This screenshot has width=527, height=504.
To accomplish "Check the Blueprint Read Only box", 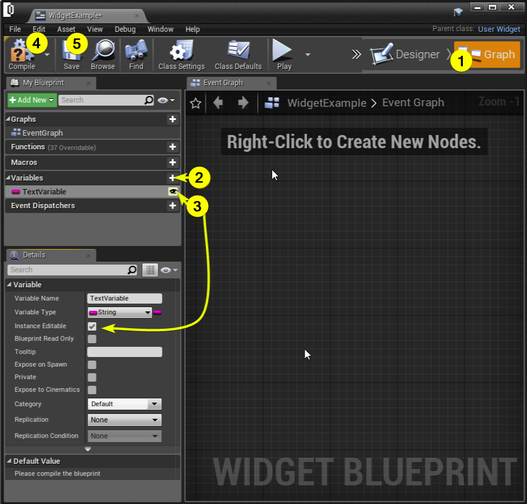I will 92,339.
